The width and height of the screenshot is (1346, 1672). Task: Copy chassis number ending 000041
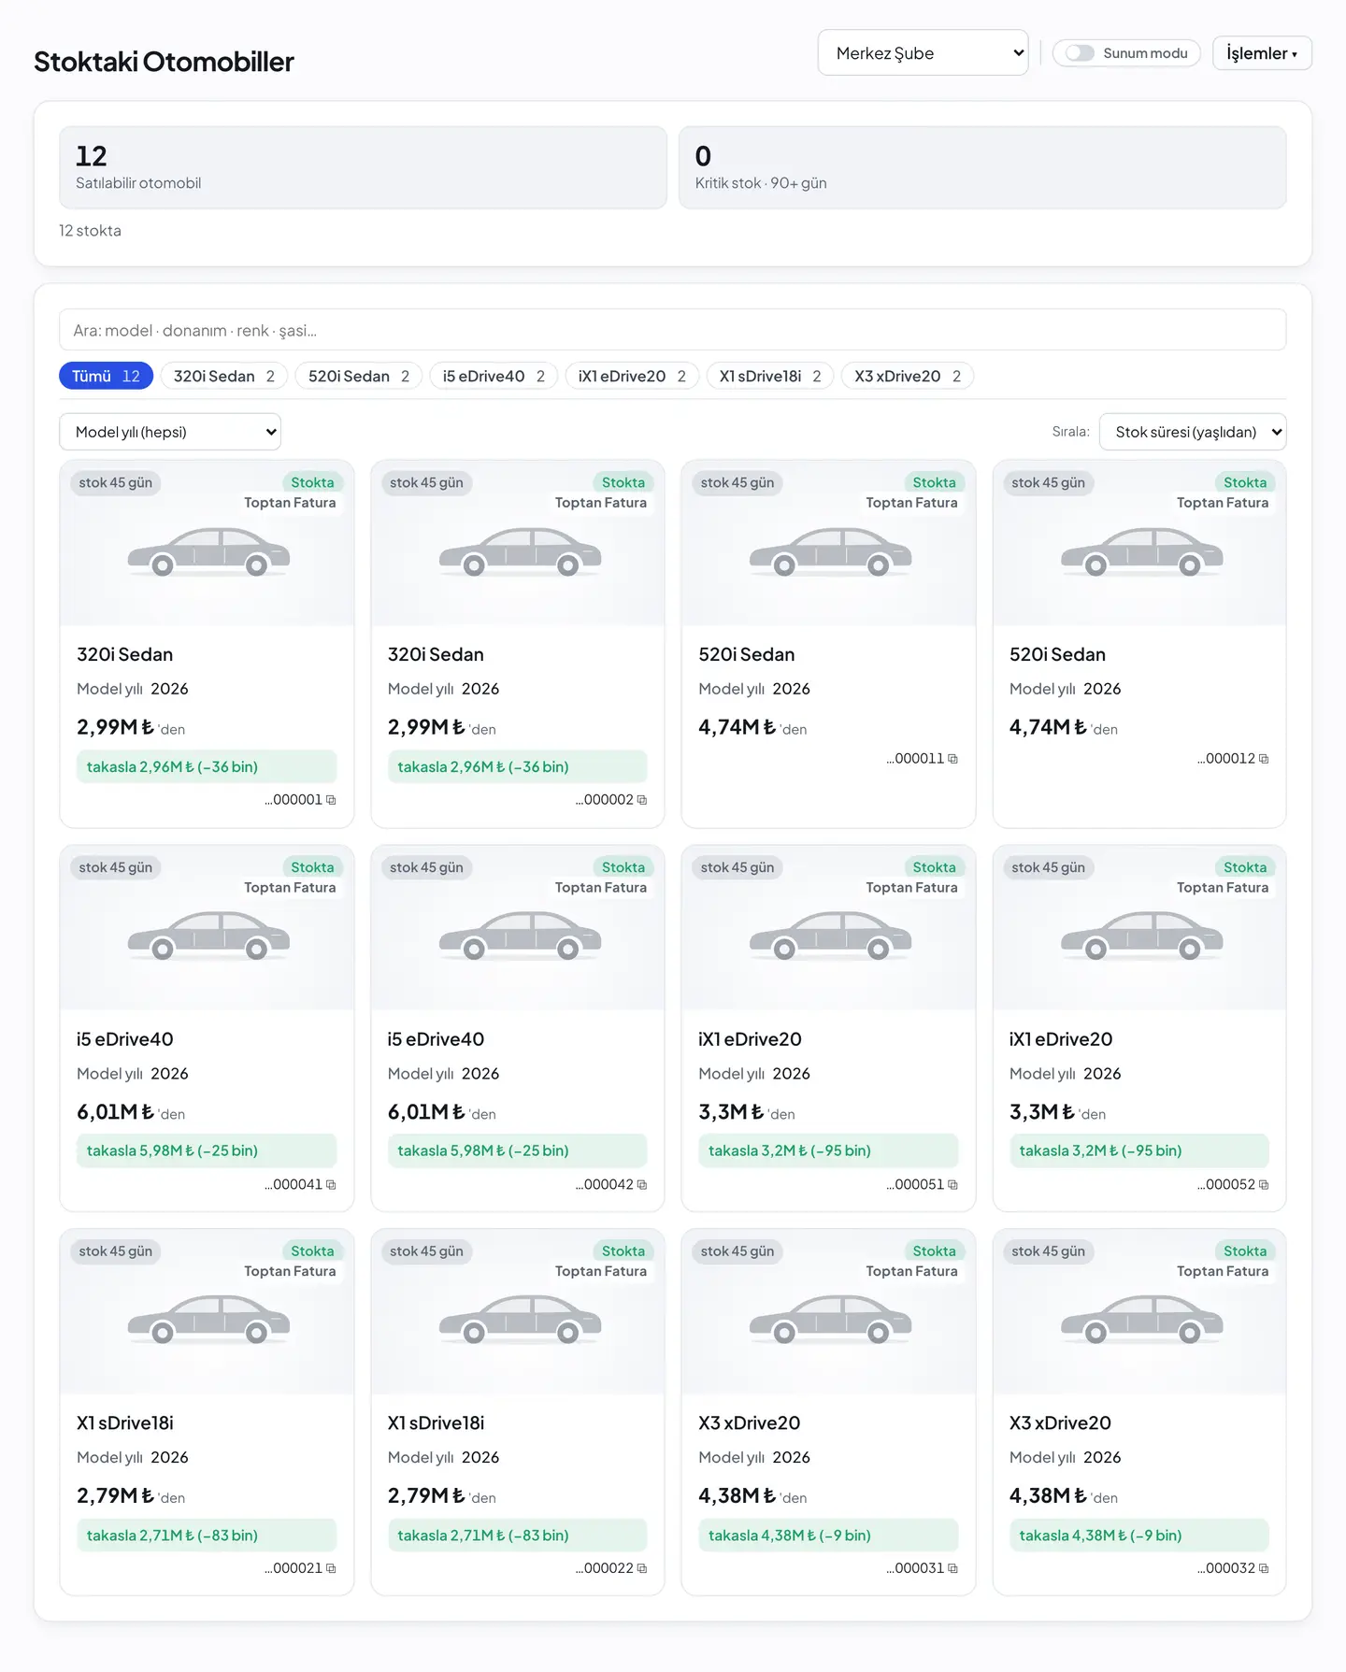(331, 1185)
